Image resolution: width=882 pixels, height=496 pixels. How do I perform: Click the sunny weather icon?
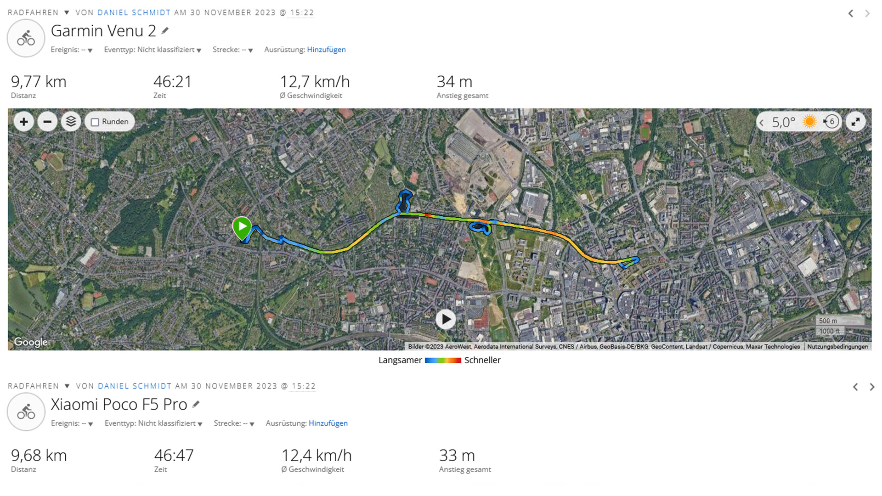coord(809,122)
